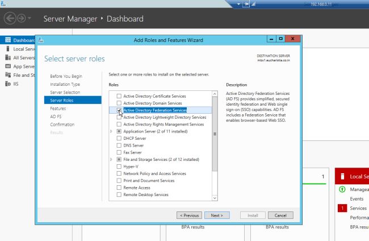
Task: Check Active Directory Certificate Services
Action: [119, 96]
